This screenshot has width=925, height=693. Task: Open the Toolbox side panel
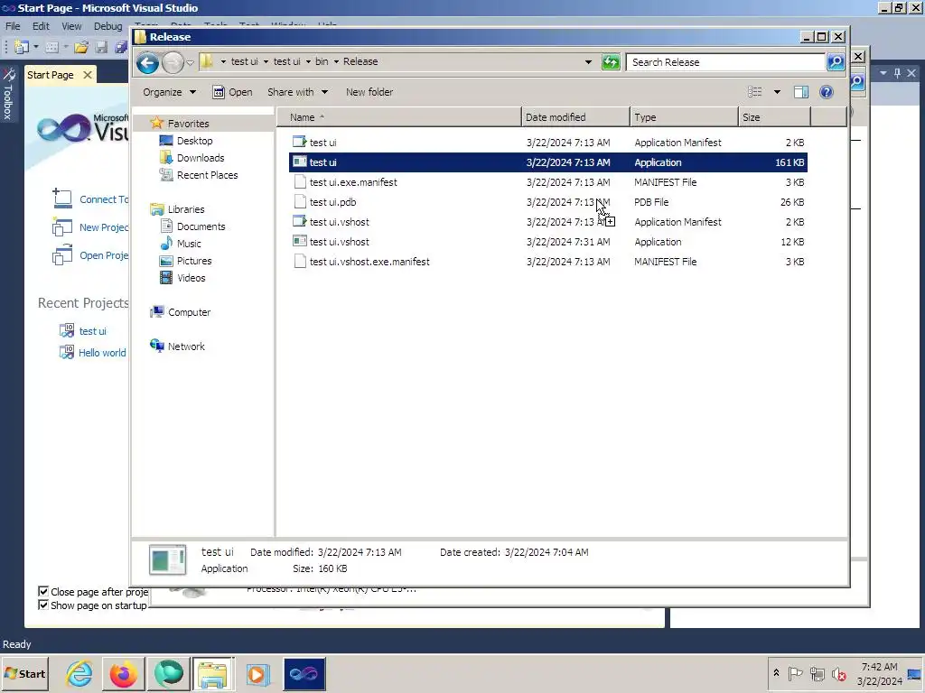[x=8, y=94]
